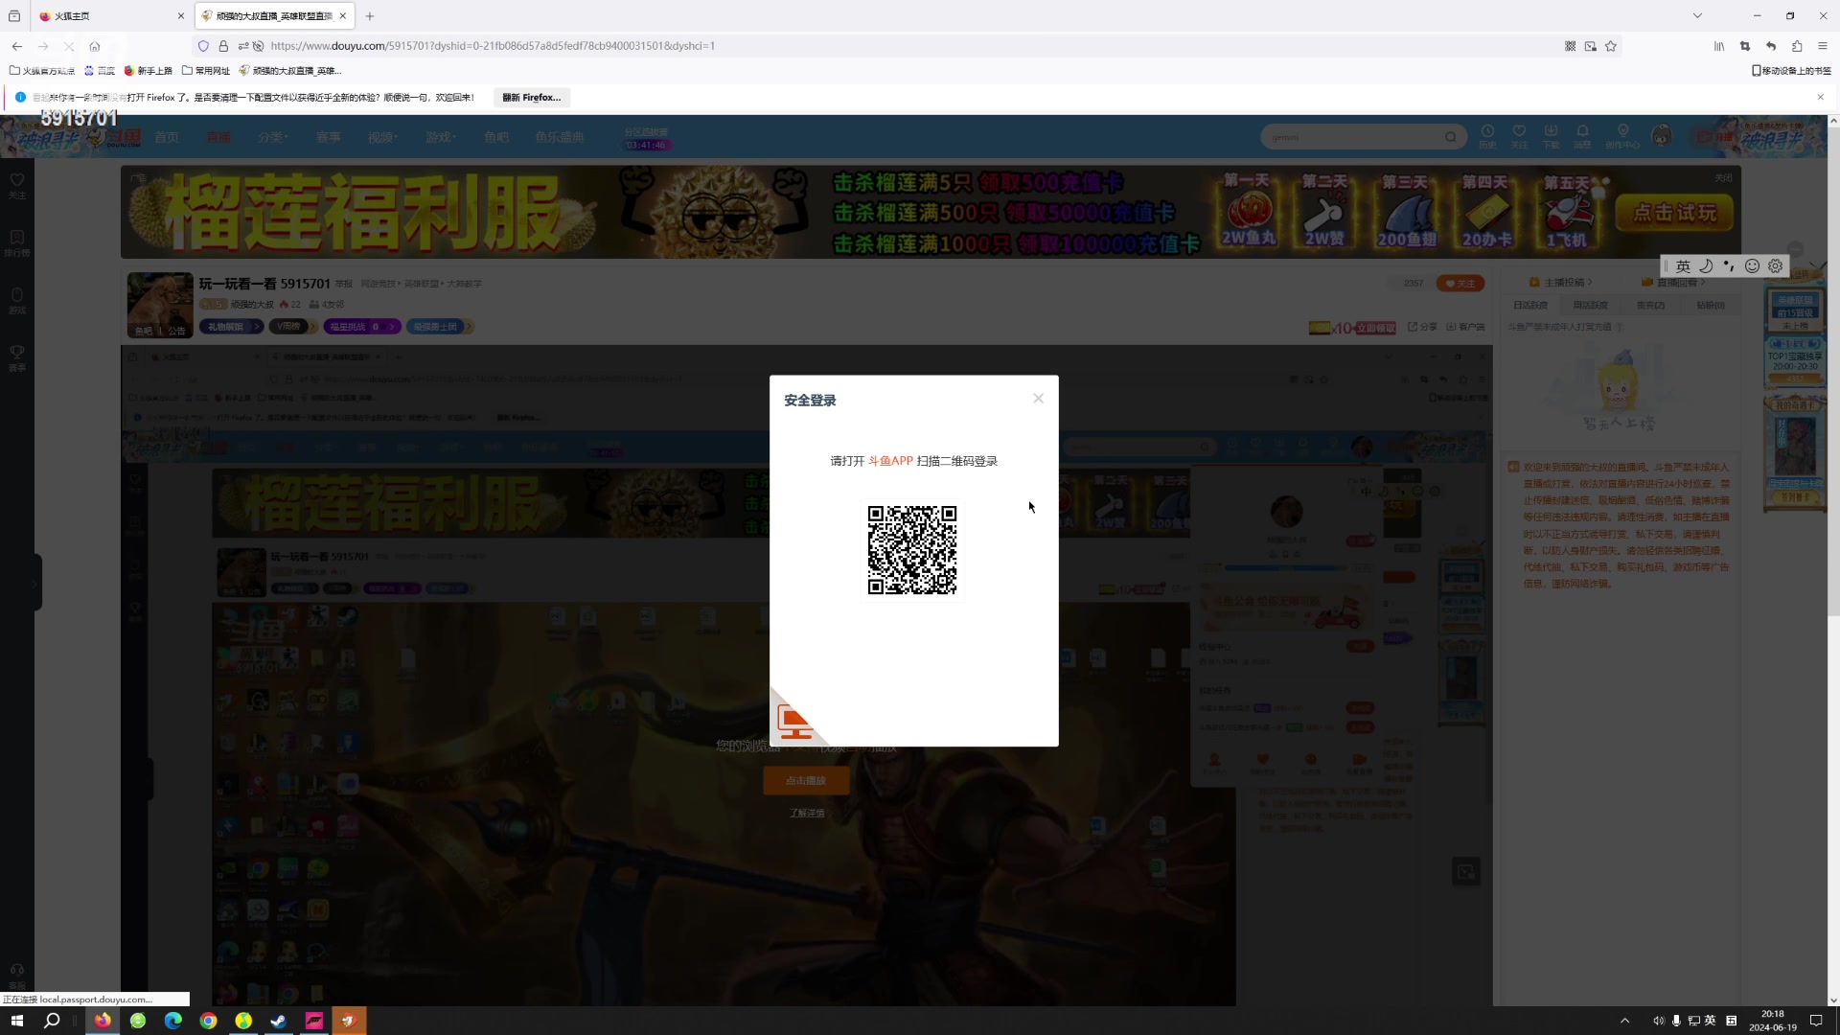Viewport: 1840px width, 1035px height.
Task: Open the Firefox extensions icon
Action: 1797,46
